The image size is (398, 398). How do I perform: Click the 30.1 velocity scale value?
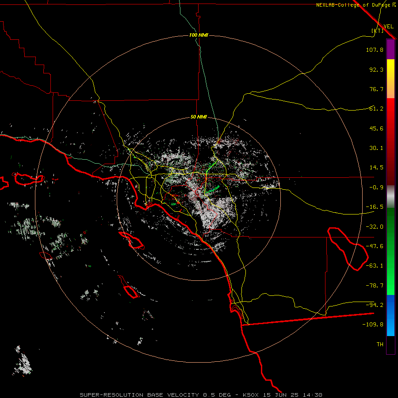tap(376, 148)
